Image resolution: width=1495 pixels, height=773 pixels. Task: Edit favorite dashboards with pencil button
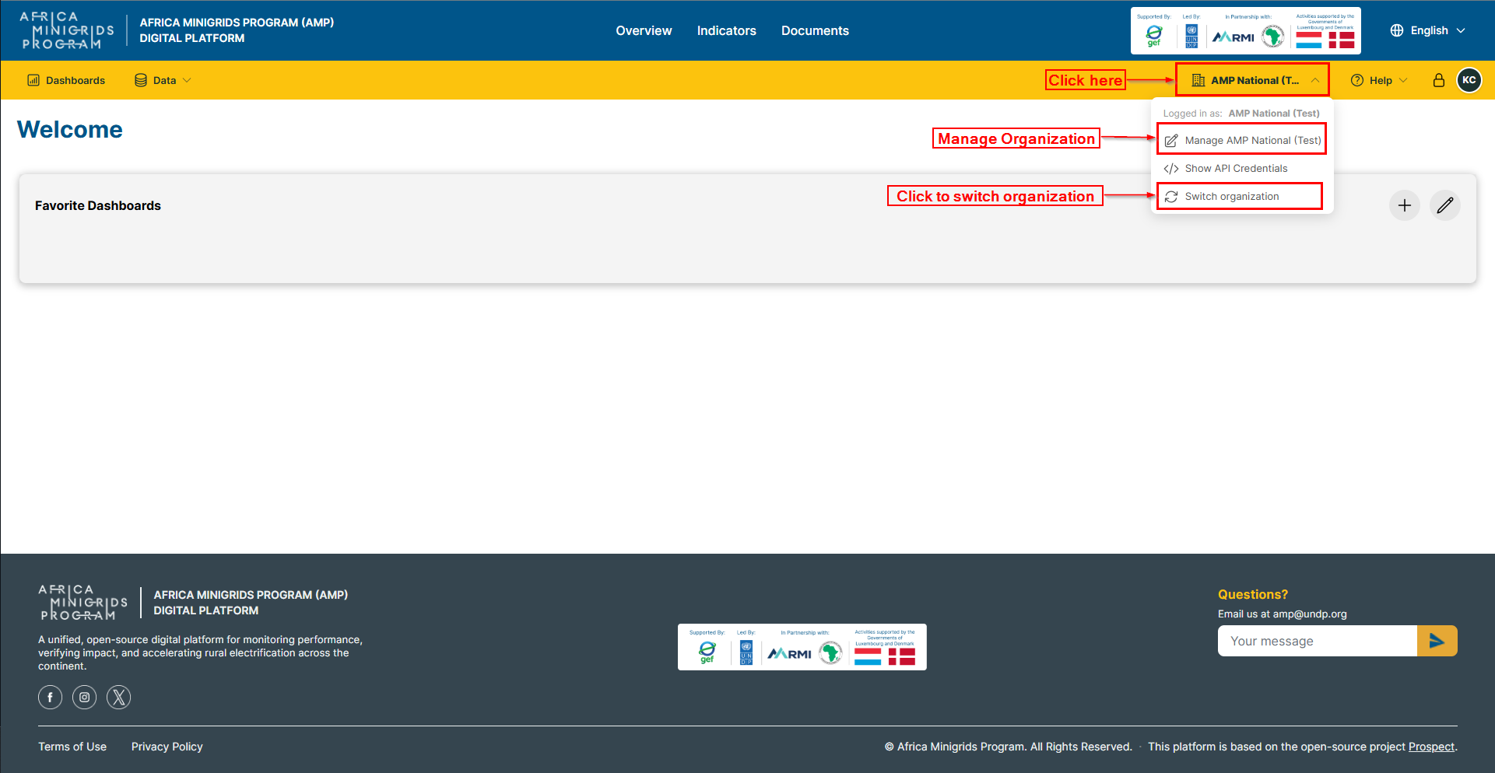click(x=1445, y=205)
